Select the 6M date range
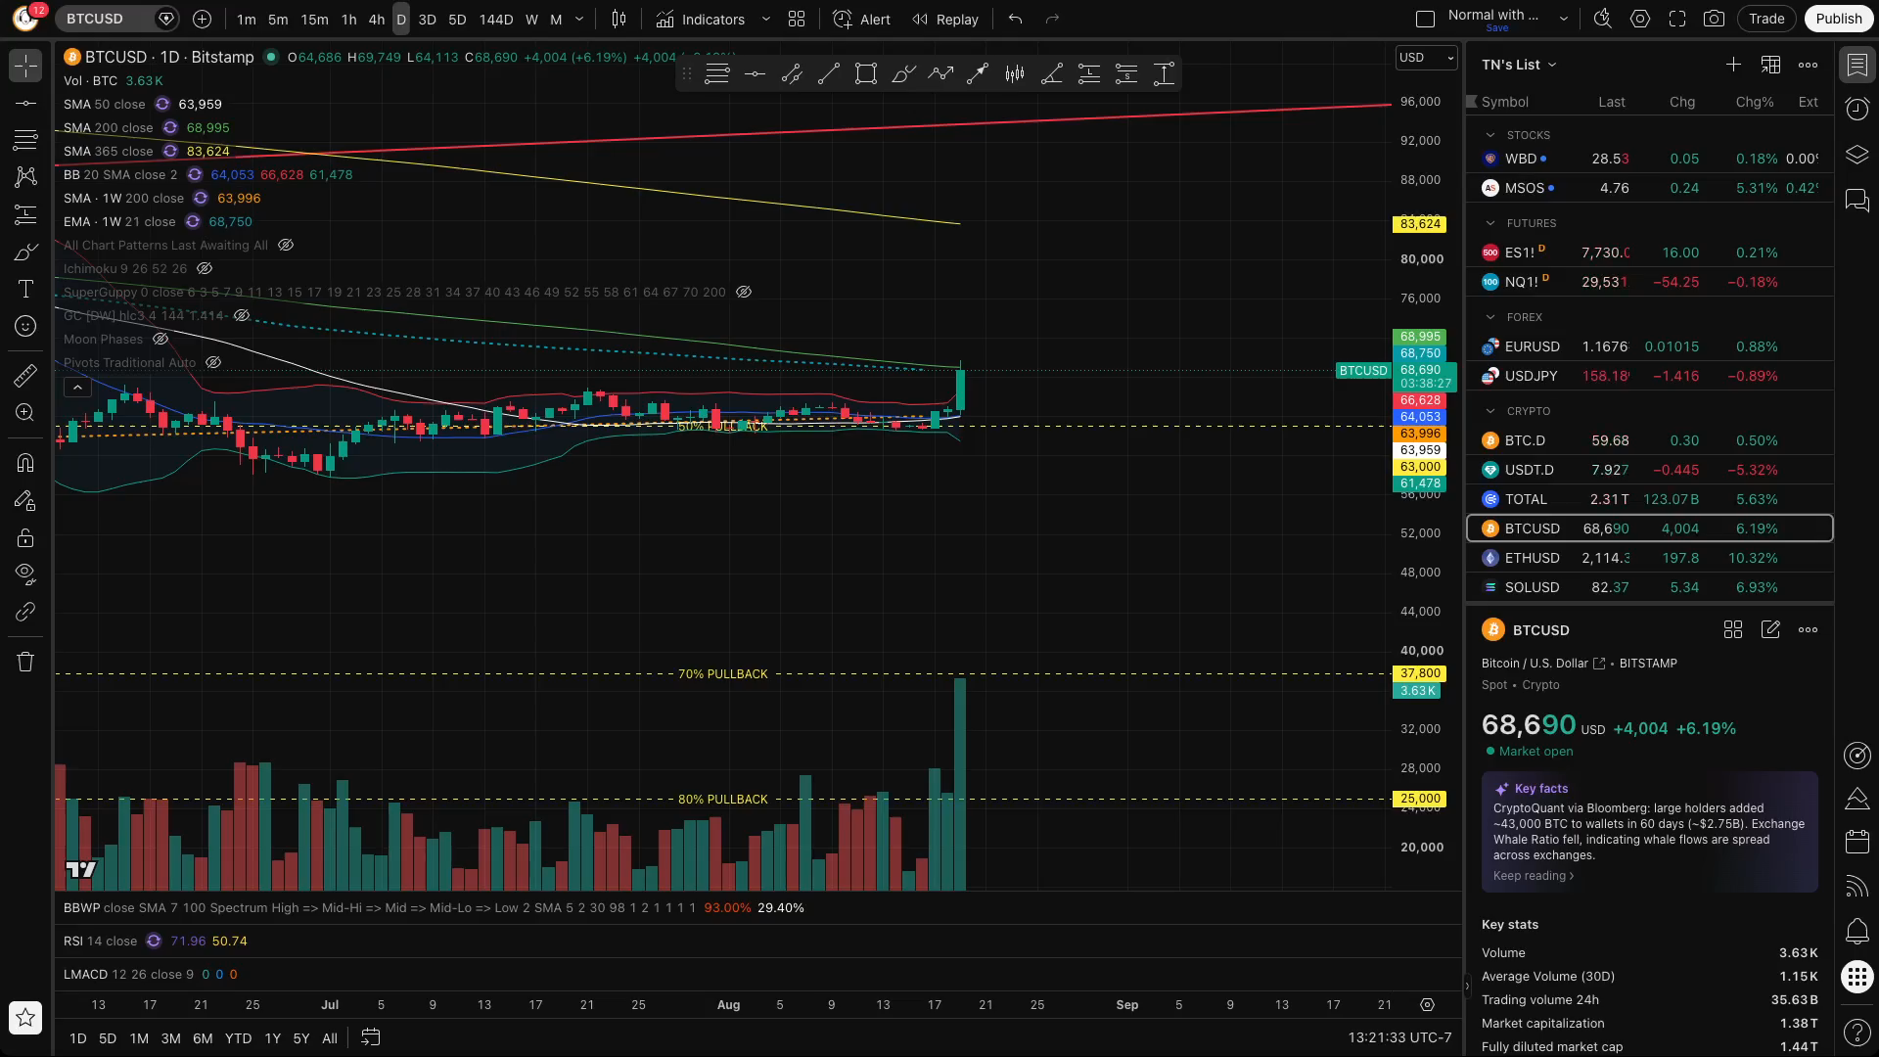 click(x=203, y=1038)
